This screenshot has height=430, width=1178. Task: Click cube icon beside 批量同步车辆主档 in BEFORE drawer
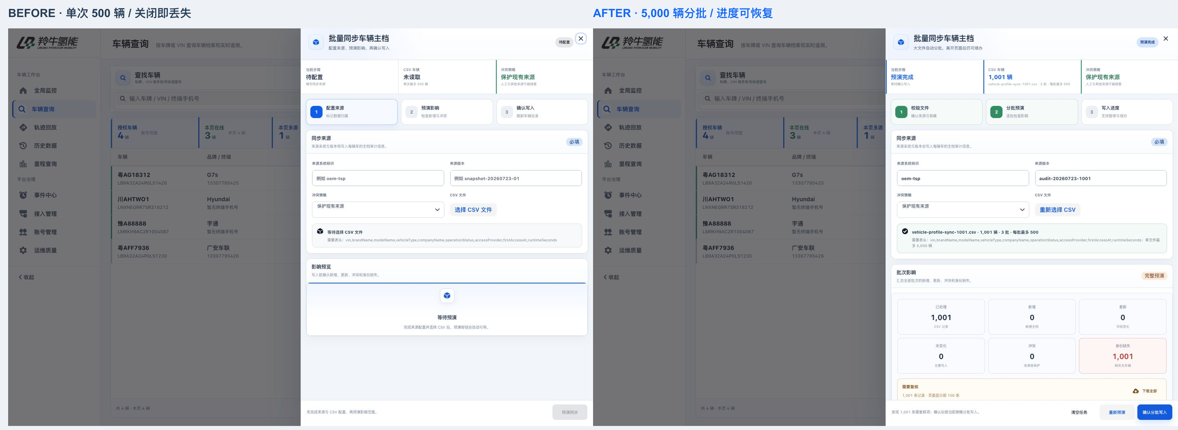316,43
